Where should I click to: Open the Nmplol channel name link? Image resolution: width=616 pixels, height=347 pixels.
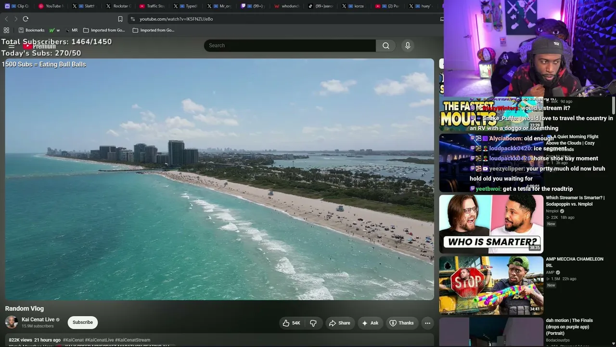click(x=552, y=211)
